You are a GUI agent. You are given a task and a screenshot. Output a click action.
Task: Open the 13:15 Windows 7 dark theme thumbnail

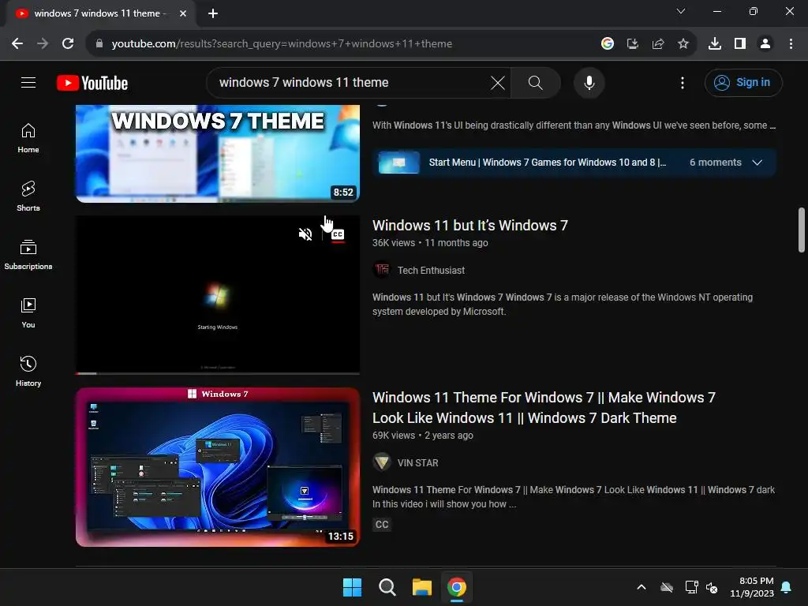tap(218, 467)
